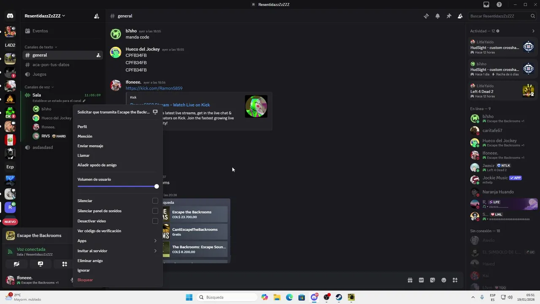Click the Steam taskbar icon
Image resolution: width=540 pixels, height=304 pixels.
[339, 297]
